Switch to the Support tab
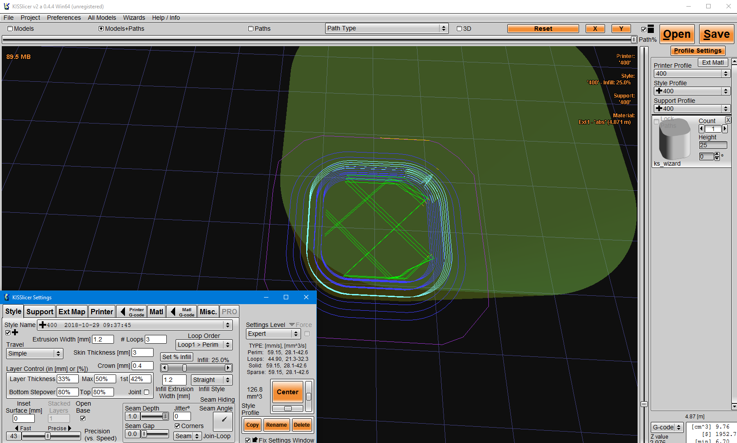 tap(40, 312)
